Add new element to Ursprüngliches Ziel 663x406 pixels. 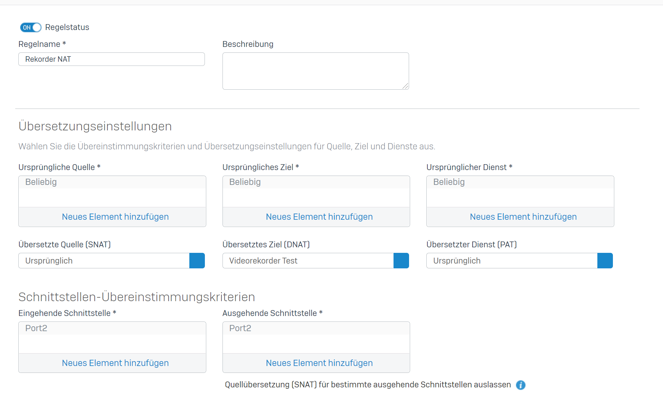319,217
